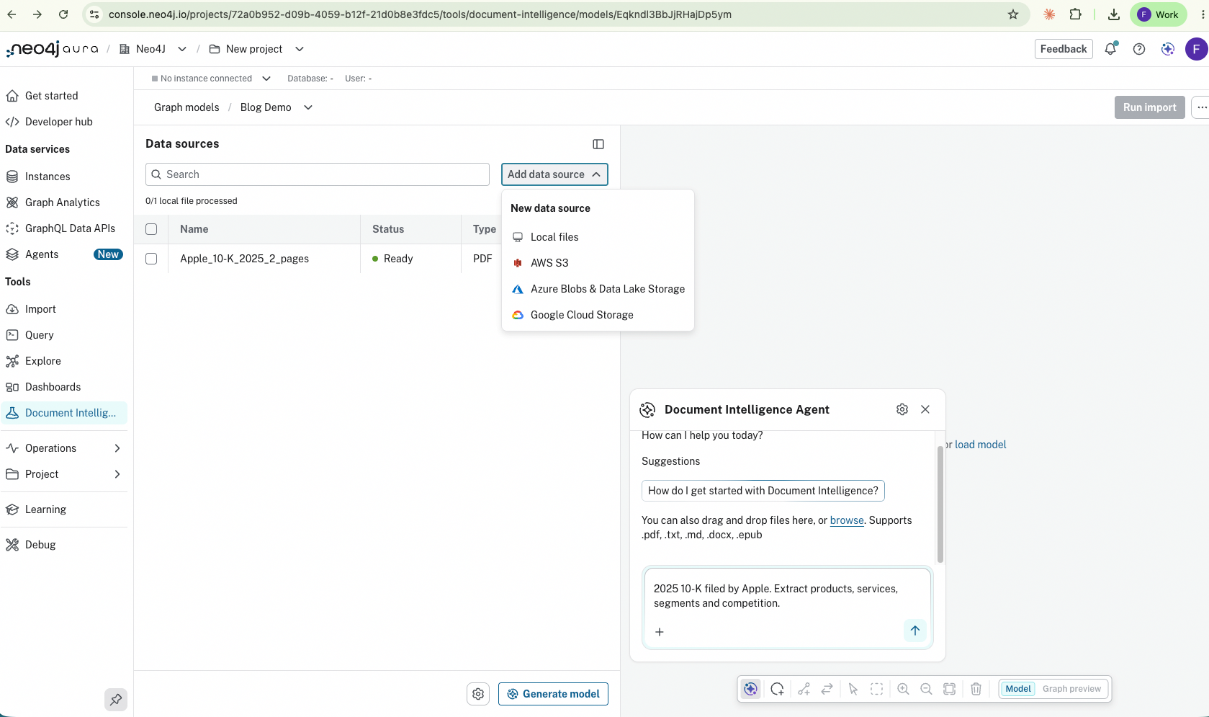Tick the select-all checkbox in the table header
The image size is (1209, 717).
[151, 229]
